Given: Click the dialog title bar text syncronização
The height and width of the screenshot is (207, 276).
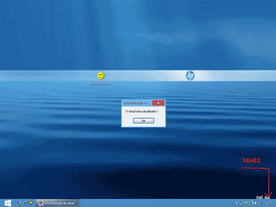Looking at the screenshot, I should point(136,103).
